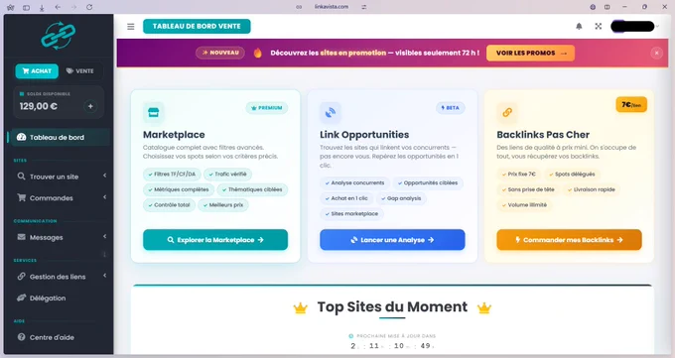The height and width of the screenshot is (358, 675).
Task: Open the hamburger menu icon
Action: tap(131, 27)
